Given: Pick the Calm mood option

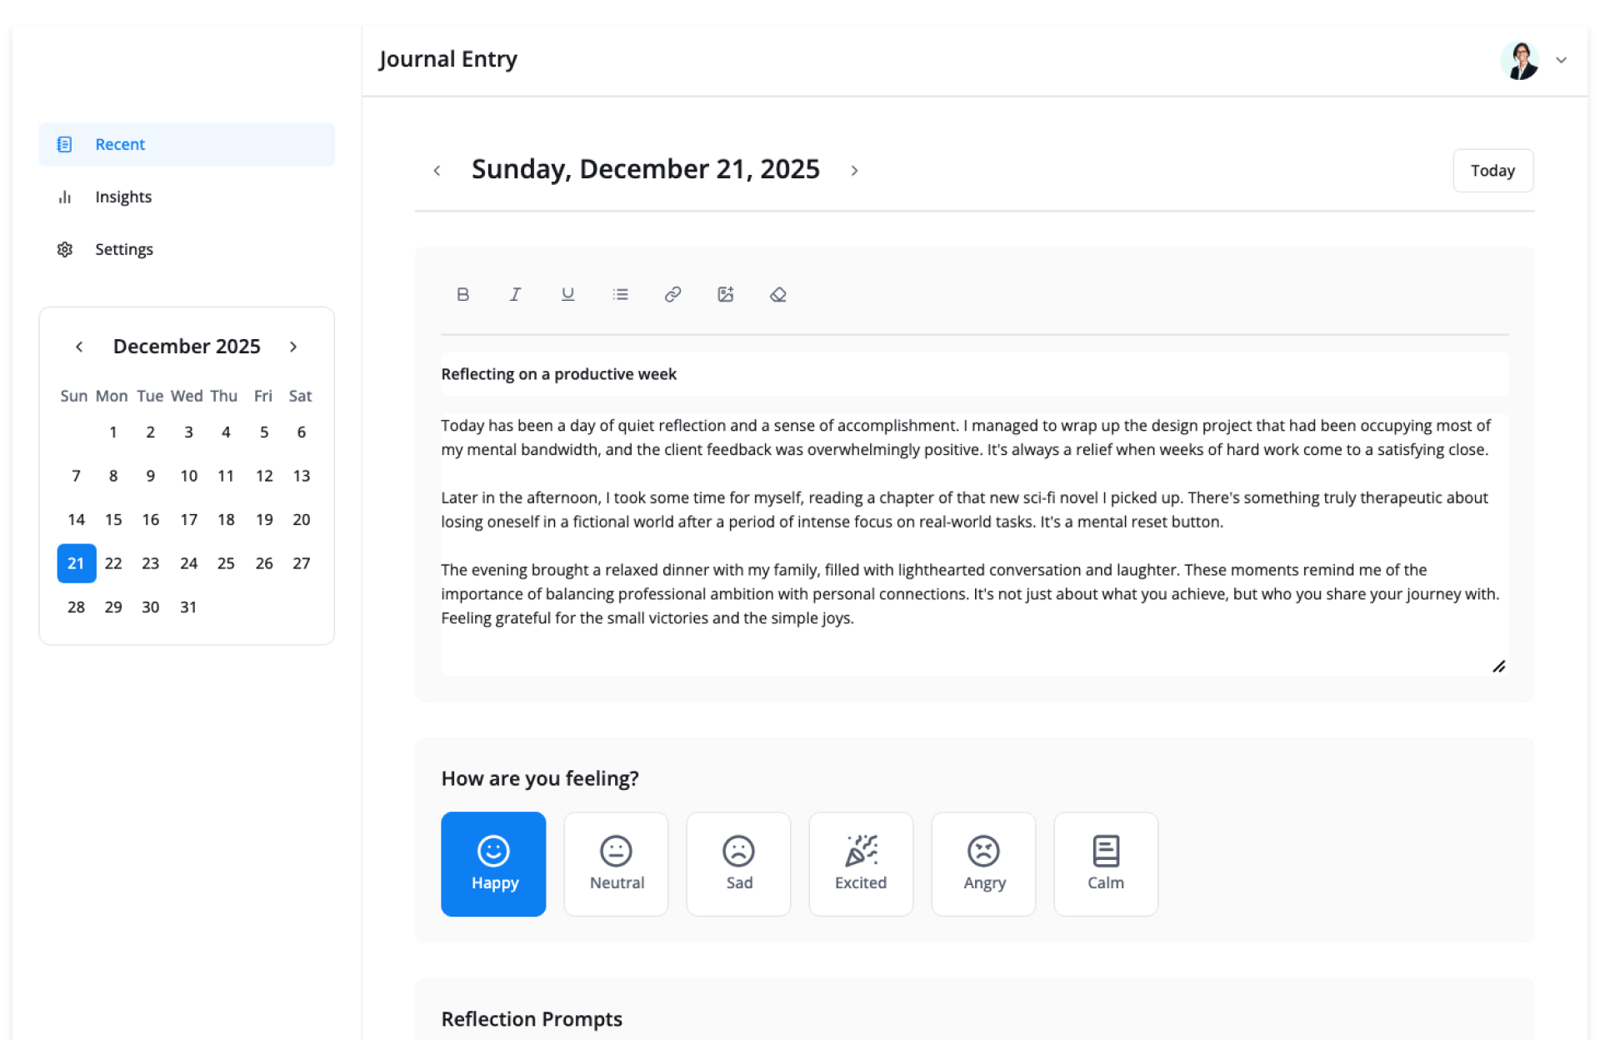Looking at the screenshot, I should [x=1105, y=863].
